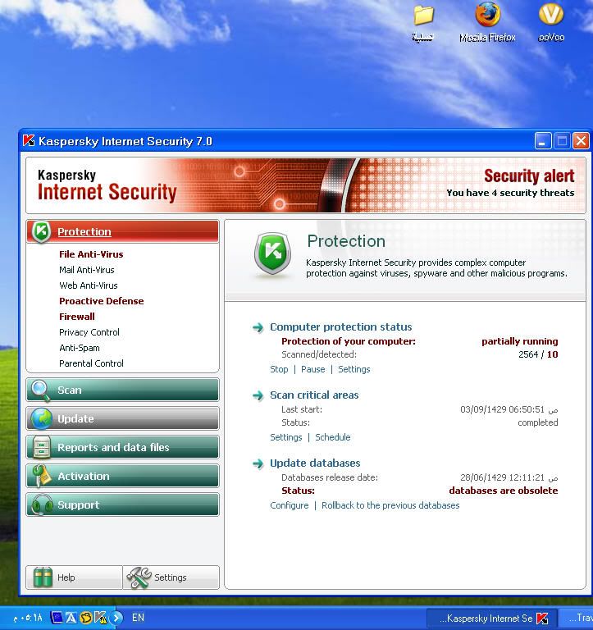Expand hidden tray icons arrow
The image size is (593, 630).
pos(116,618)
